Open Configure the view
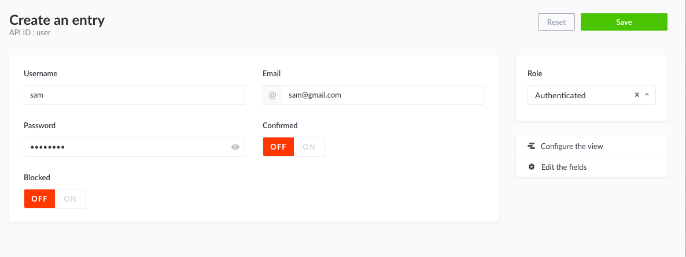 571,146
